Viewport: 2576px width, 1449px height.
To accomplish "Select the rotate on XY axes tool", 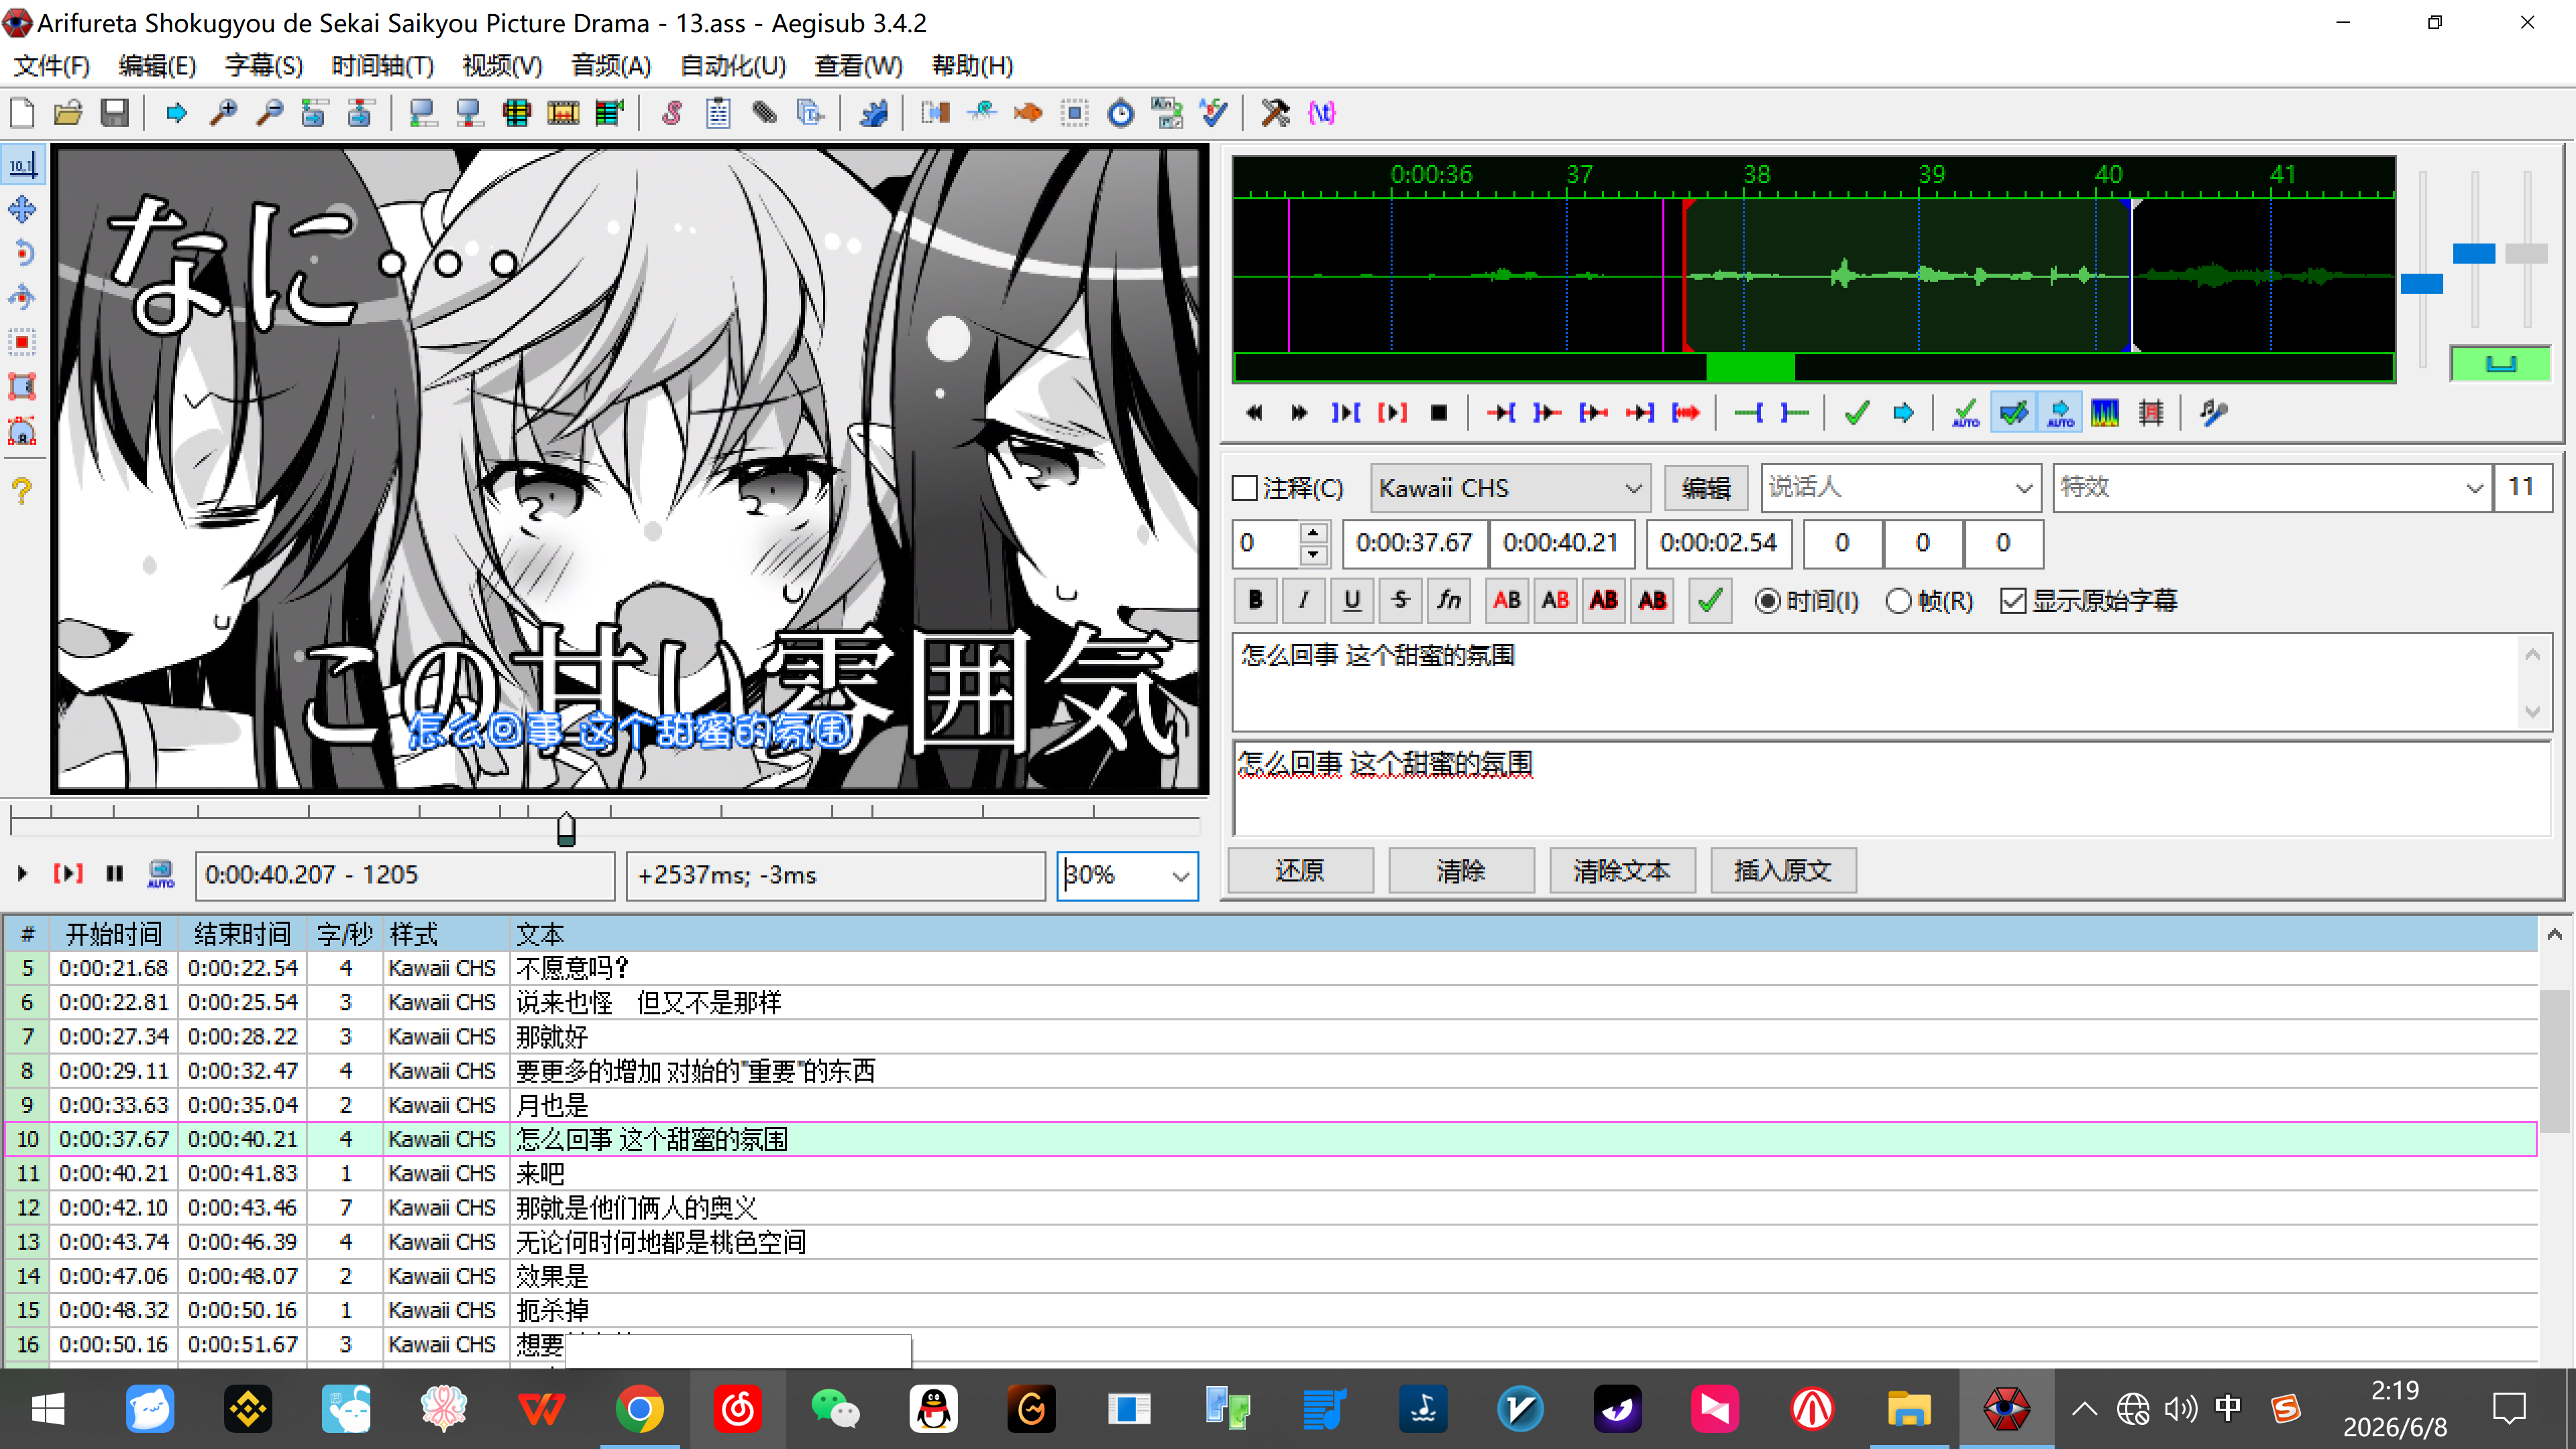I will (22, 297).
